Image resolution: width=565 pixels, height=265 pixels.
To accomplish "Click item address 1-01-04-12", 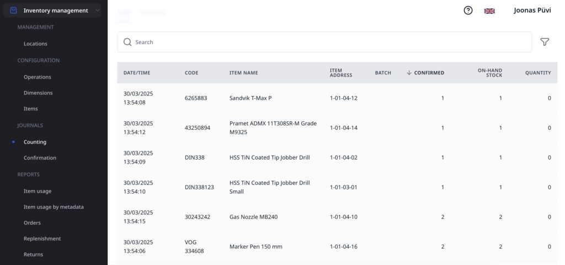I will (x=343, y=98).
